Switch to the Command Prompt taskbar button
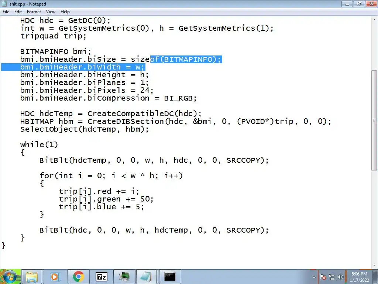This screenshot has width=378, height=284. (170, 277)
